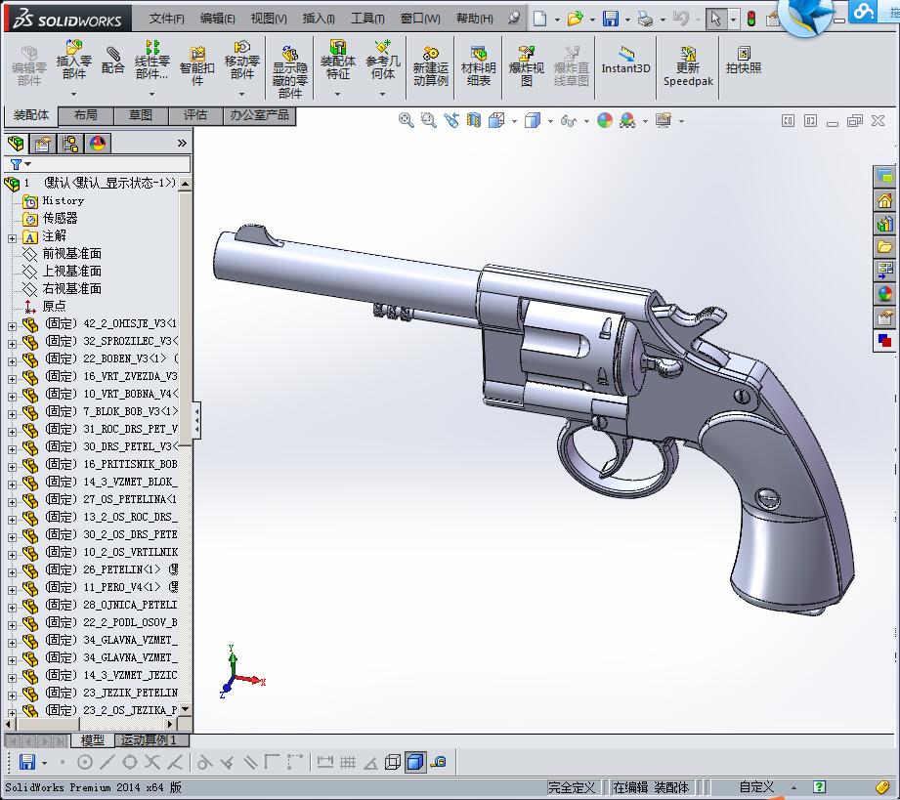900x800 pixels.
Task: Click panel collapse handle beside tree
Action: click(196, 421)
